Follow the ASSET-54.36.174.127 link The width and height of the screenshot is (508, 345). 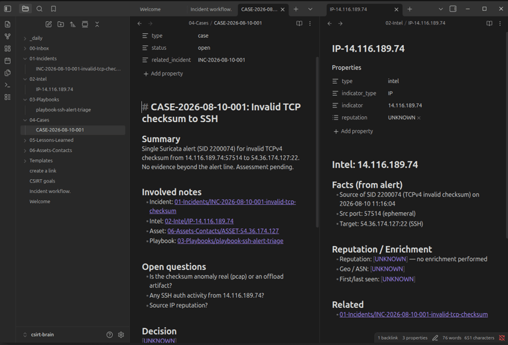tap(223, 231)
